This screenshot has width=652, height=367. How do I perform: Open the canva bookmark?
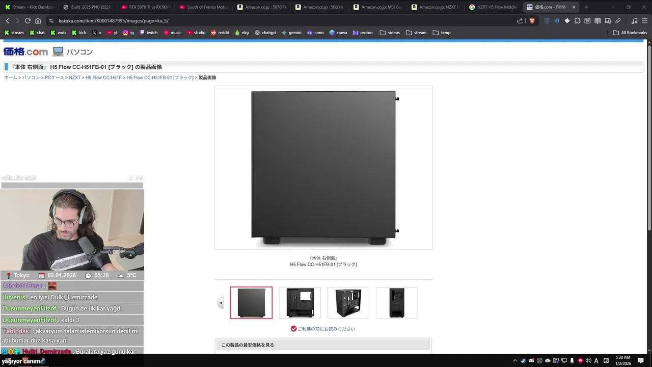click(338, 33)
